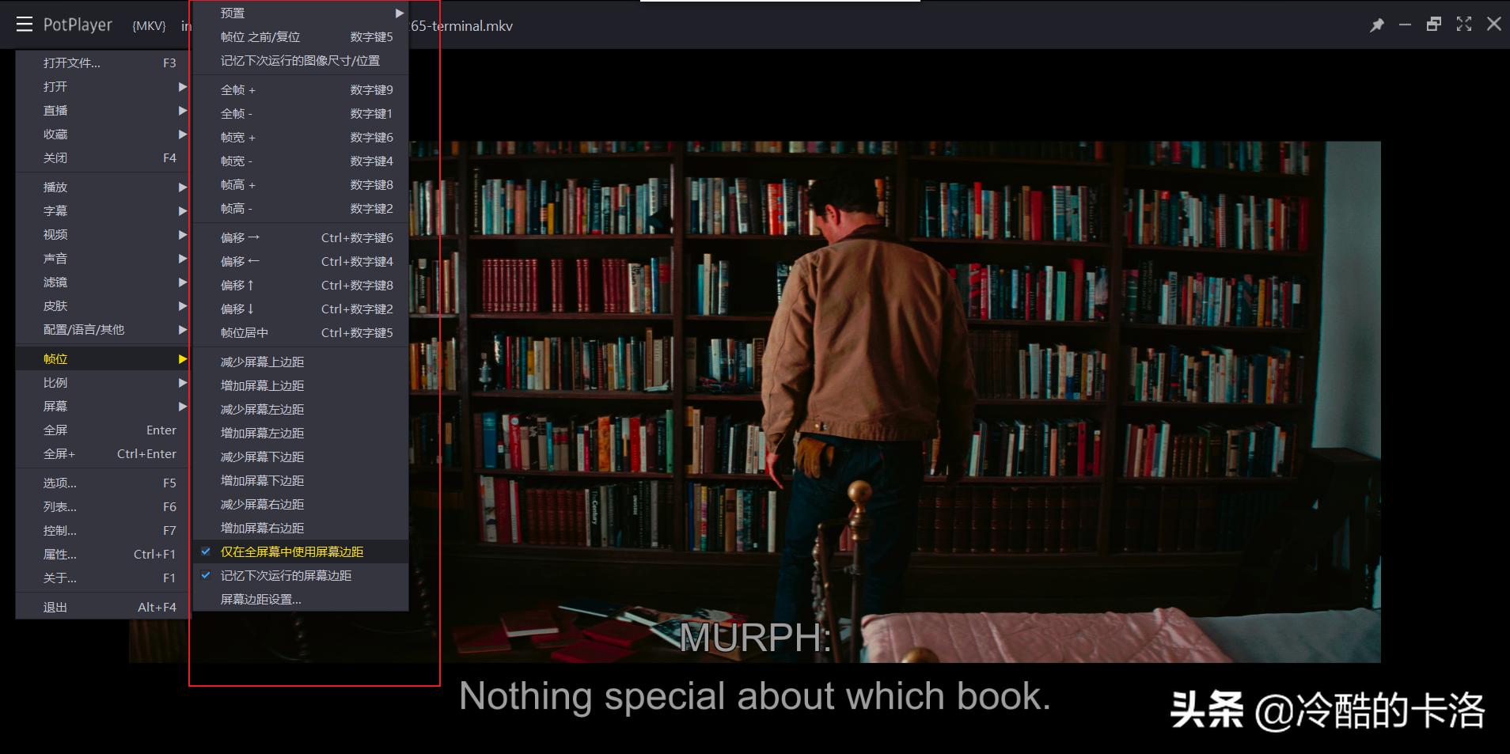Select 增加屏幕左边距 item
Image resolution: width=1510 pixels, height=754 pixels.
[x=301, y=433]
